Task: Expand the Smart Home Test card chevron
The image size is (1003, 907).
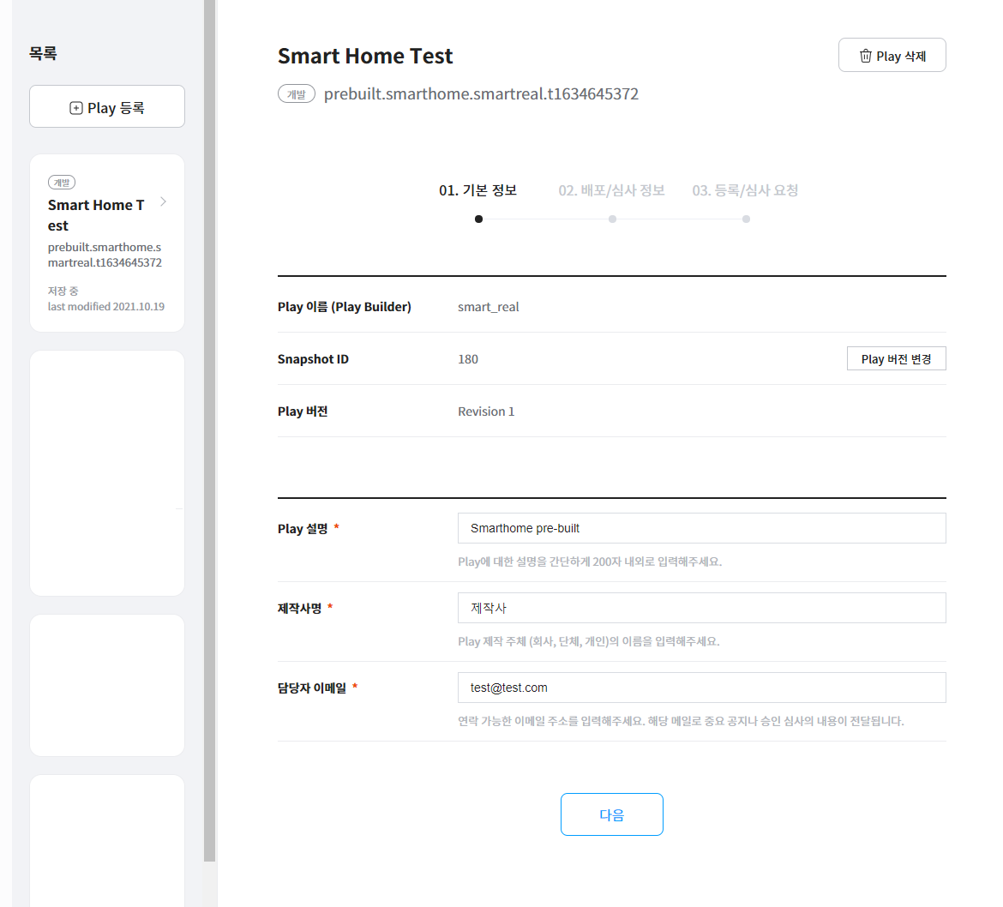Action: 163,202
